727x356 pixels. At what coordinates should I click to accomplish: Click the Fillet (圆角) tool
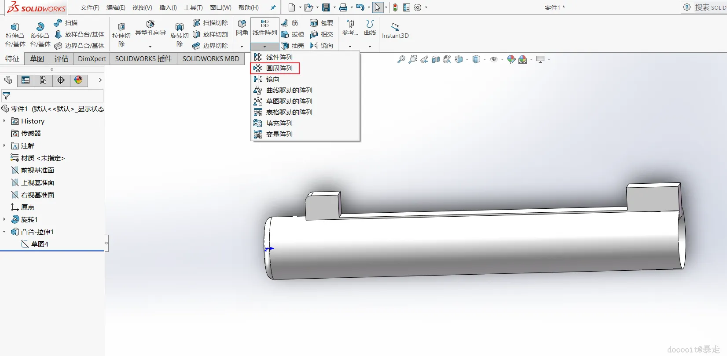coord(242,28)
